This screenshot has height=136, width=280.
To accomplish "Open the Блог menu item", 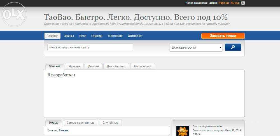I will 83,36.
